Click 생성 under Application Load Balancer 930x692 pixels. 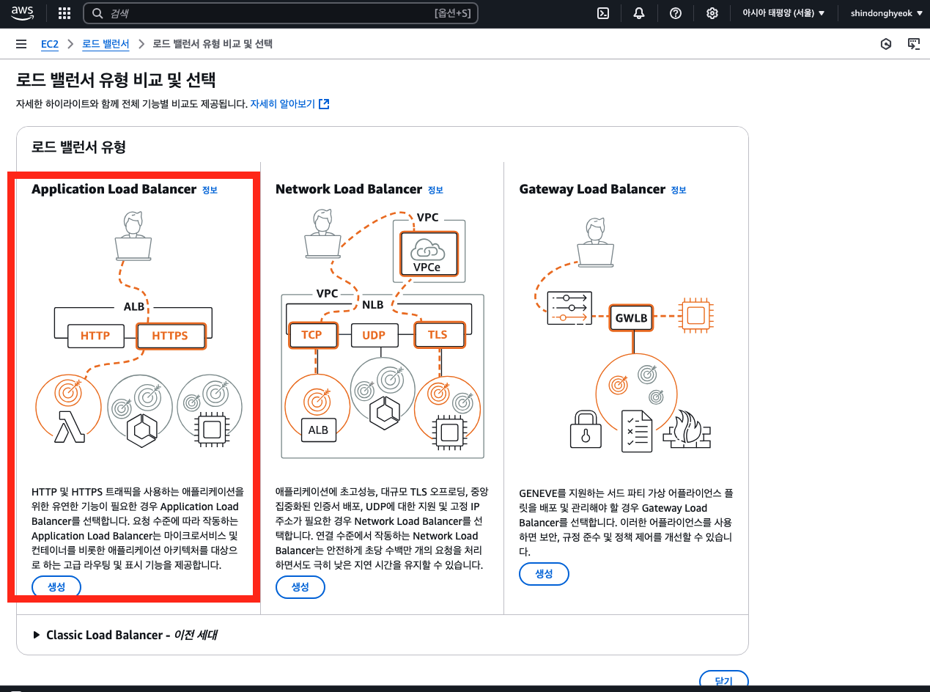pyautogui.click(x=56, y=587)
